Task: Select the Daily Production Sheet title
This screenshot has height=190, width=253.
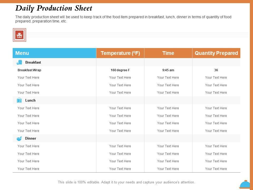Action: (x=54, y=8)
